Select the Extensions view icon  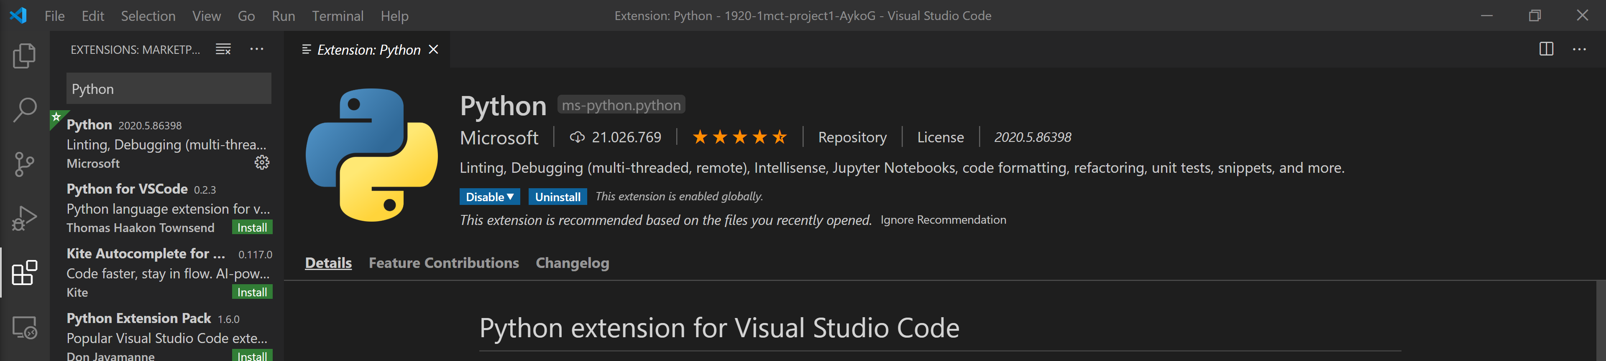(x=24, y=273)
